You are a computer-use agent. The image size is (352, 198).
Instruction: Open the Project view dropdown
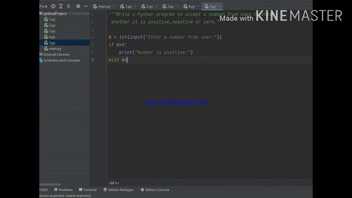tap(43, 6)
